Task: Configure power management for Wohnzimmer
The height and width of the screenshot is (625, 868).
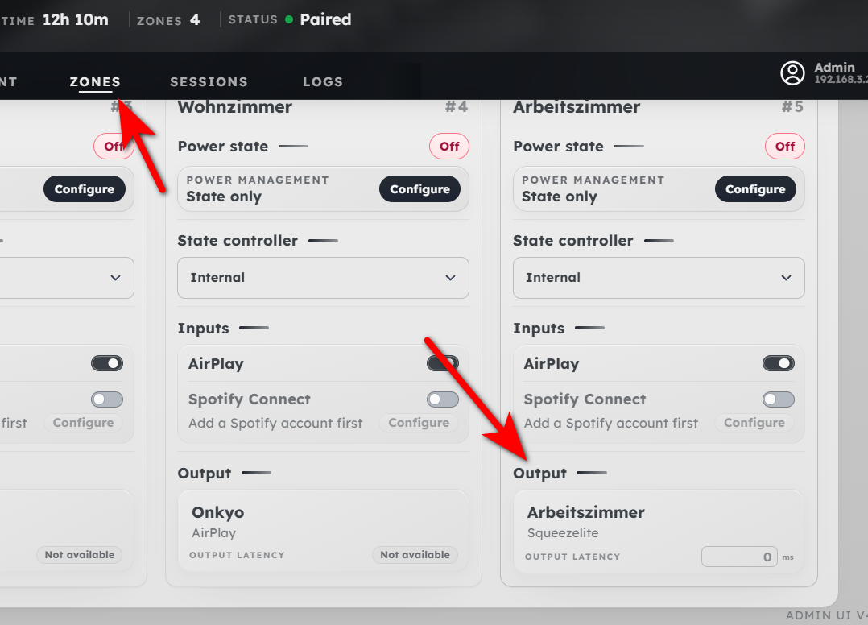Action: pos(420,189)
